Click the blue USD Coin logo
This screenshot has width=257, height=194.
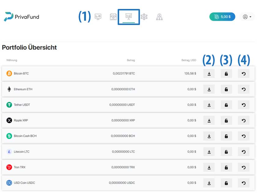click(9, 183)
